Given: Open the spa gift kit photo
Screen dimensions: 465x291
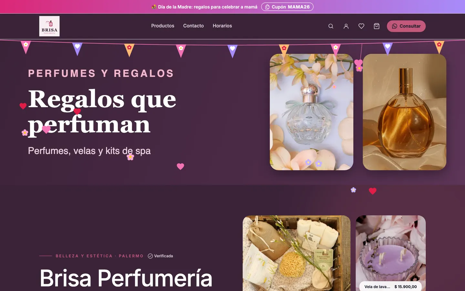Looking at the screenshot, I should 296,253.
